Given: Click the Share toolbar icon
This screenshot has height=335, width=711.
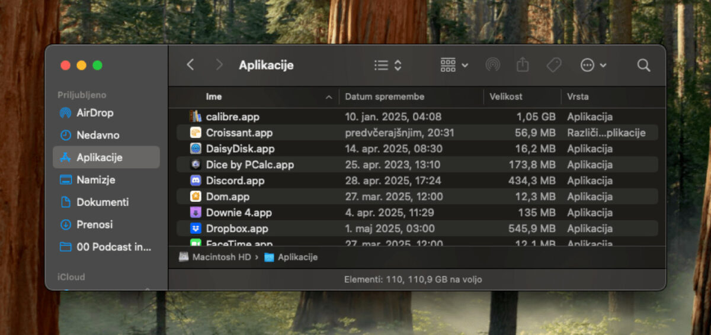Looking at the screenshot, I should pos(522,65).
